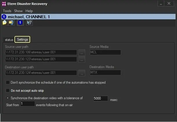Open the Tools menu

tap(7, 11)
